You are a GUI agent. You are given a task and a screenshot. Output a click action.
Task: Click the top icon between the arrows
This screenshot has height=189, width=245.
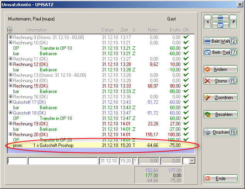(x=220, y=18)
